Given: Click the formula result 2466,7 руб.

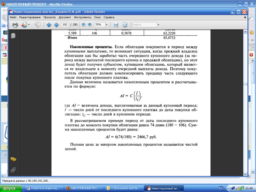Looking at the screenshot, I should tap(147, 137).
